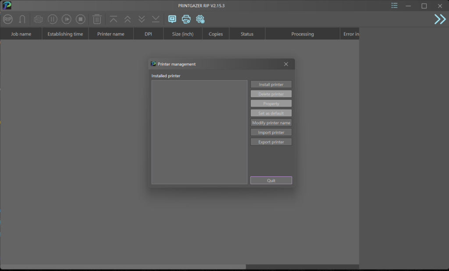Pause the selected job
Viewport: 449px width, 271px height.
(x=53, y=19)
